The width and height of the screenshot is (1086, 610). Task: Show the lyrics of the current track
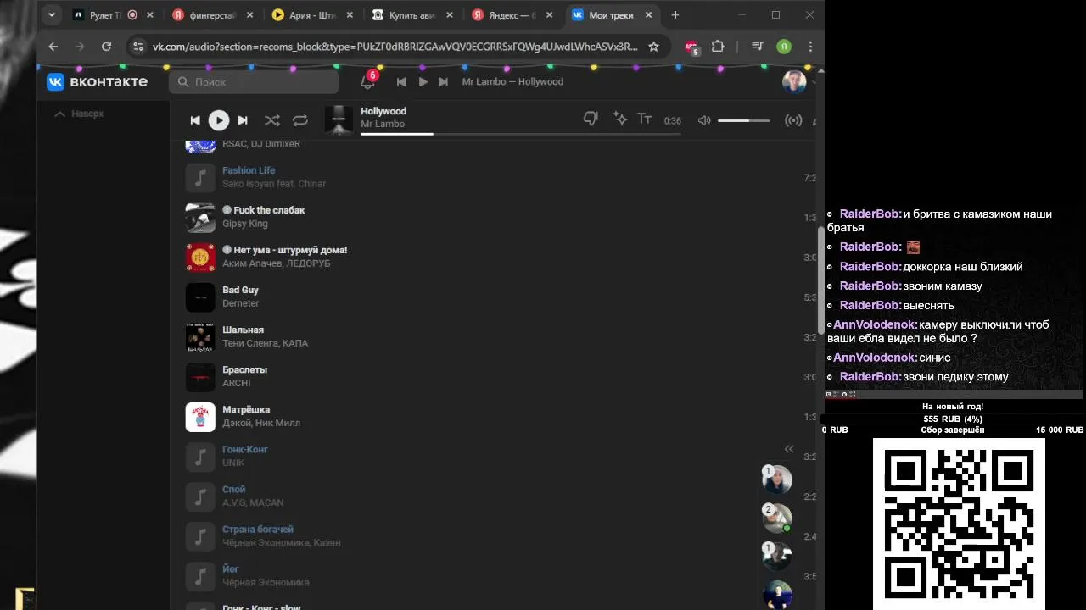[645, 119]
